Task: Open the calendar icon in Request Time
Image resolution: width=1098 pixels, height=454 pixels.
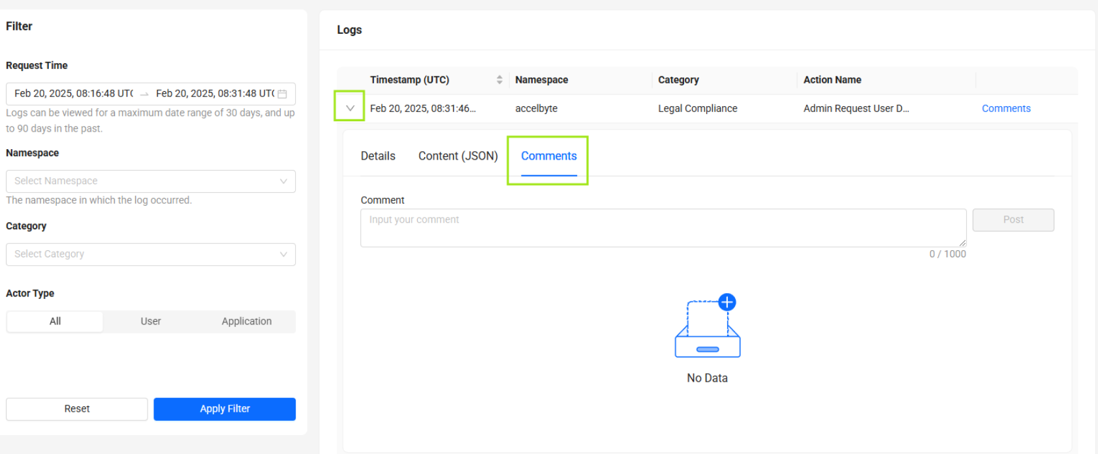Action: tap(283, 94)
